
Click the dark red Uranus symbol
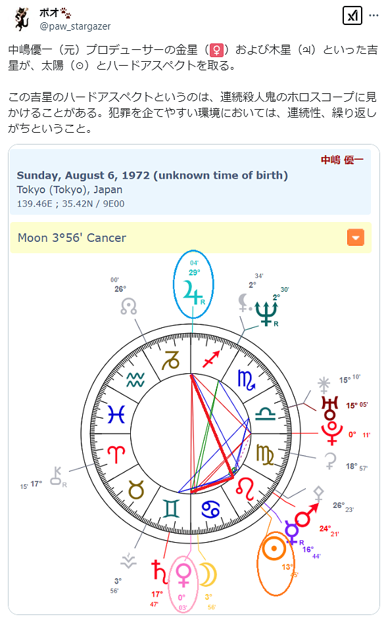[x=330, y=408]
